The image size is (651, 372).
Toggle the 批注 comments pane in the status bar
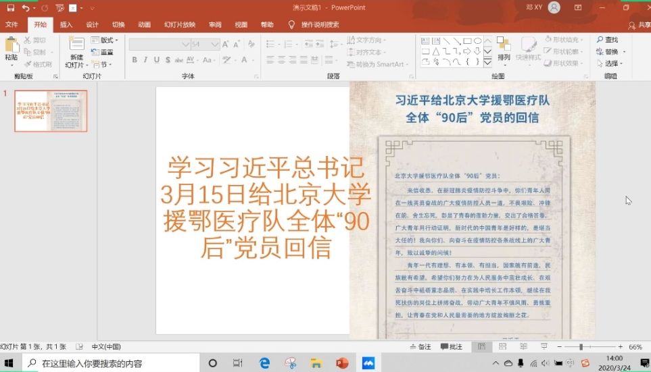[x=451, y=346]
